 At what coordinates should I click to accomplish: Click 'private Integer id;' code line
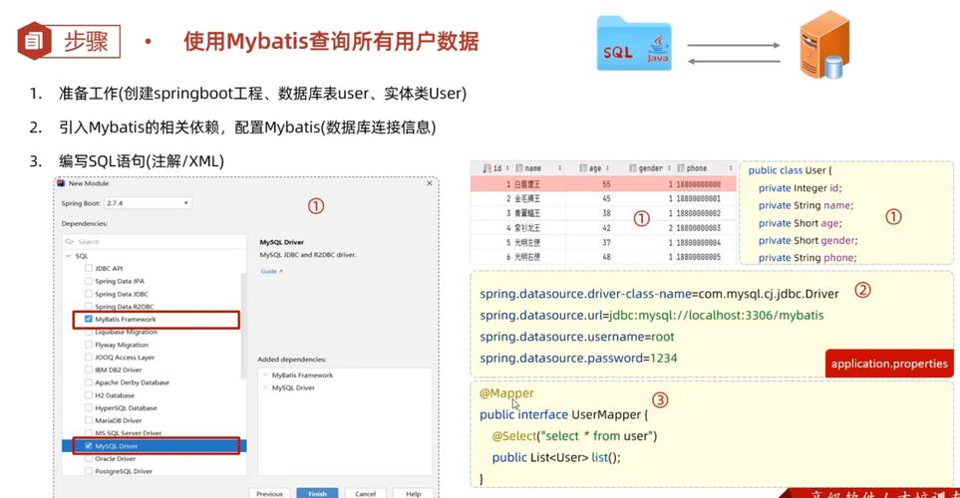pyautogui.click(x=800, y=188)
